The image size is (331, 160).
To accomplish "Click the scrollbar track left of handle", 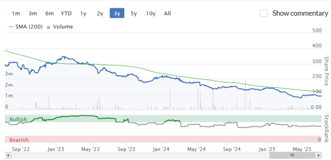I will 140,155.
